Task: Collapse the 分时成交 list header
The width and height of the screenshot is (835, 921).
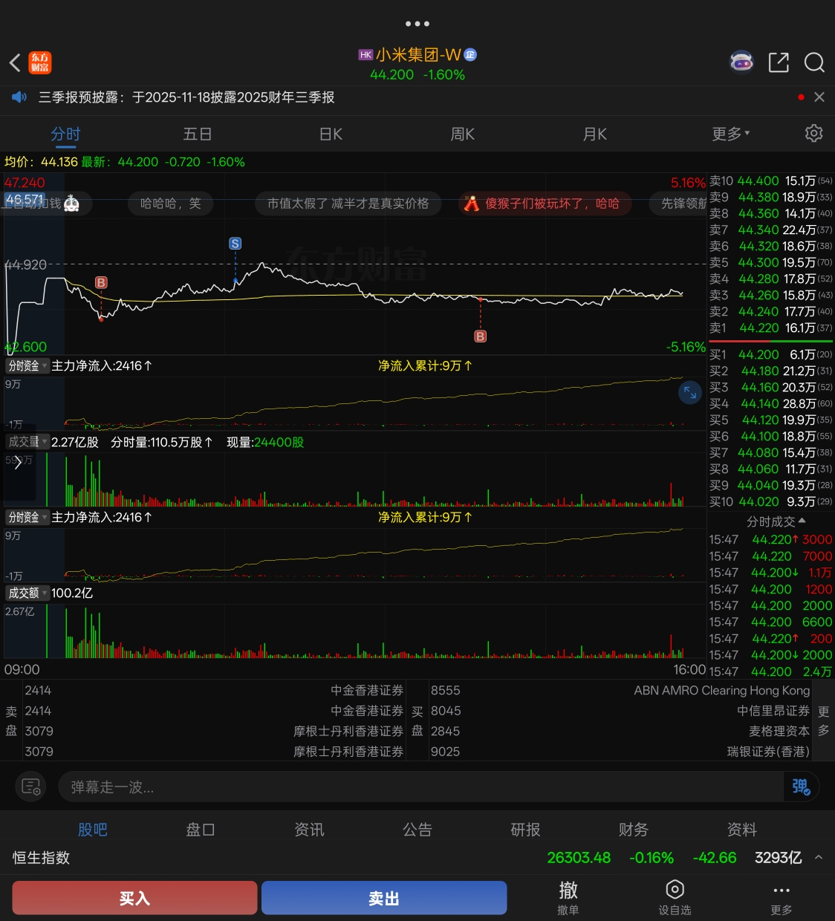Action: (x=776, y=521)
